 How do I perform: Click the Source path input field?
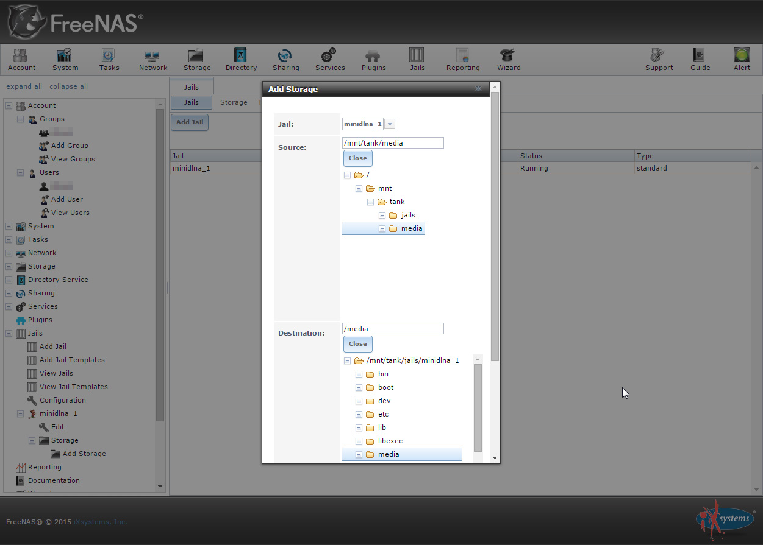[x=393, y=143]
